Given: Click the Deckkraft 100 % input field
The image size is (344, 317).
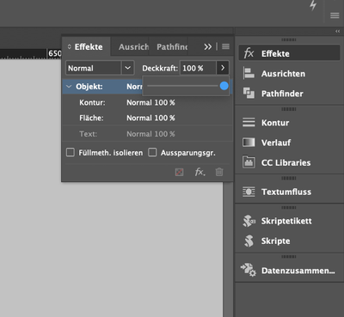Looking at the screenshot, I should pos(198,68).
